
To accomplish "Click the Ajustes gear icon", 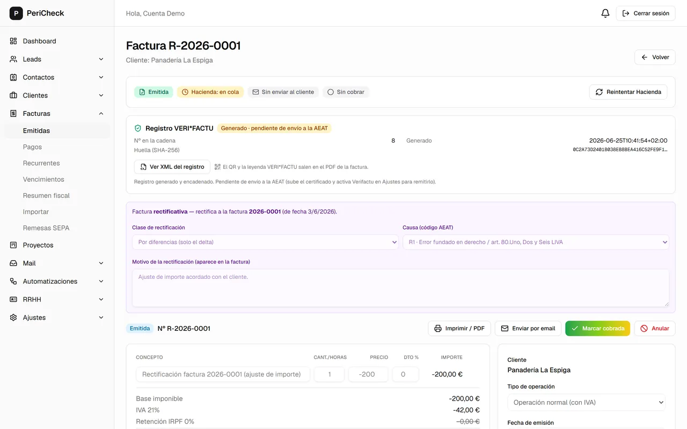I will (x=13, y=318).
